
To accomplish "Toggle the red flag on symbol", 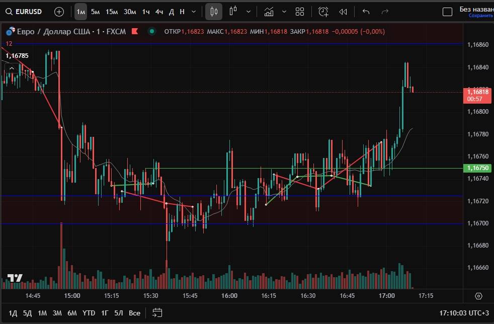I will (134, 31).
